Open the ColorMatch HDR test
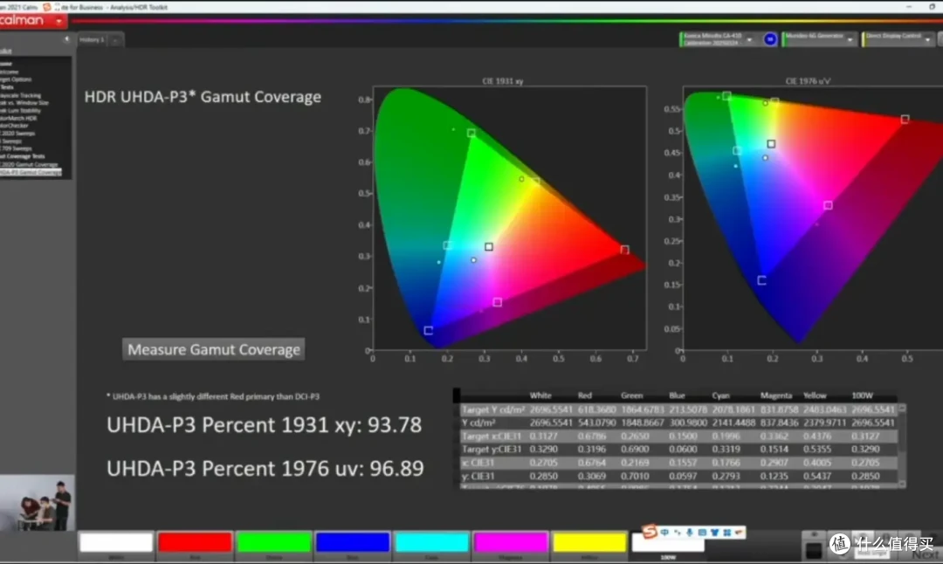The height and width of the screenshot is (564, 943). (x=18, y=119)
